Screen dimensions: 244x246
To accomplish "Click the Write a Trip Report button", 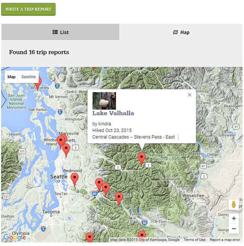I will [28, 9].
